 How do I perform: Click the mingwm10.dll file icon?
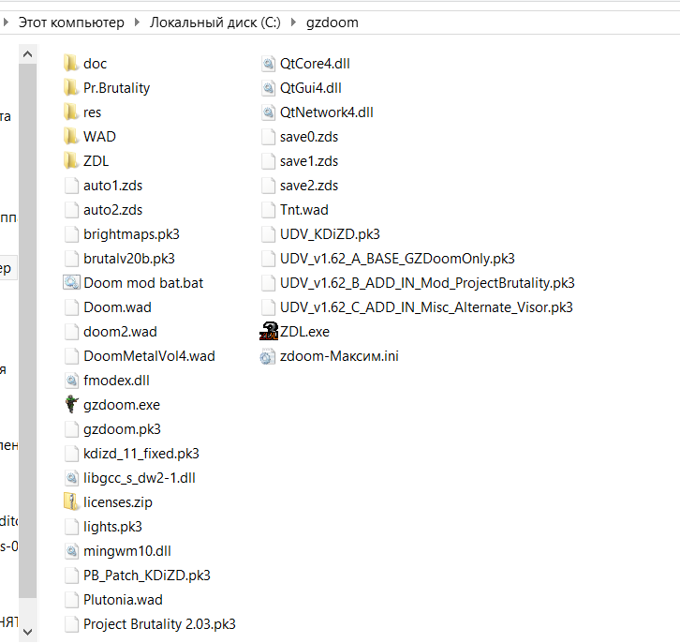(x=71, y=551)
